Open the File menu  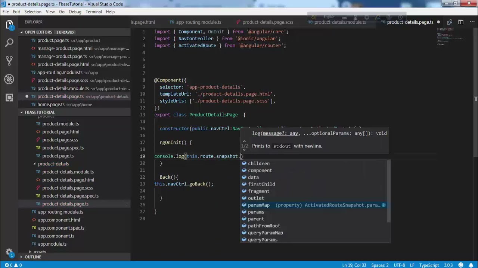coord(6,12)
